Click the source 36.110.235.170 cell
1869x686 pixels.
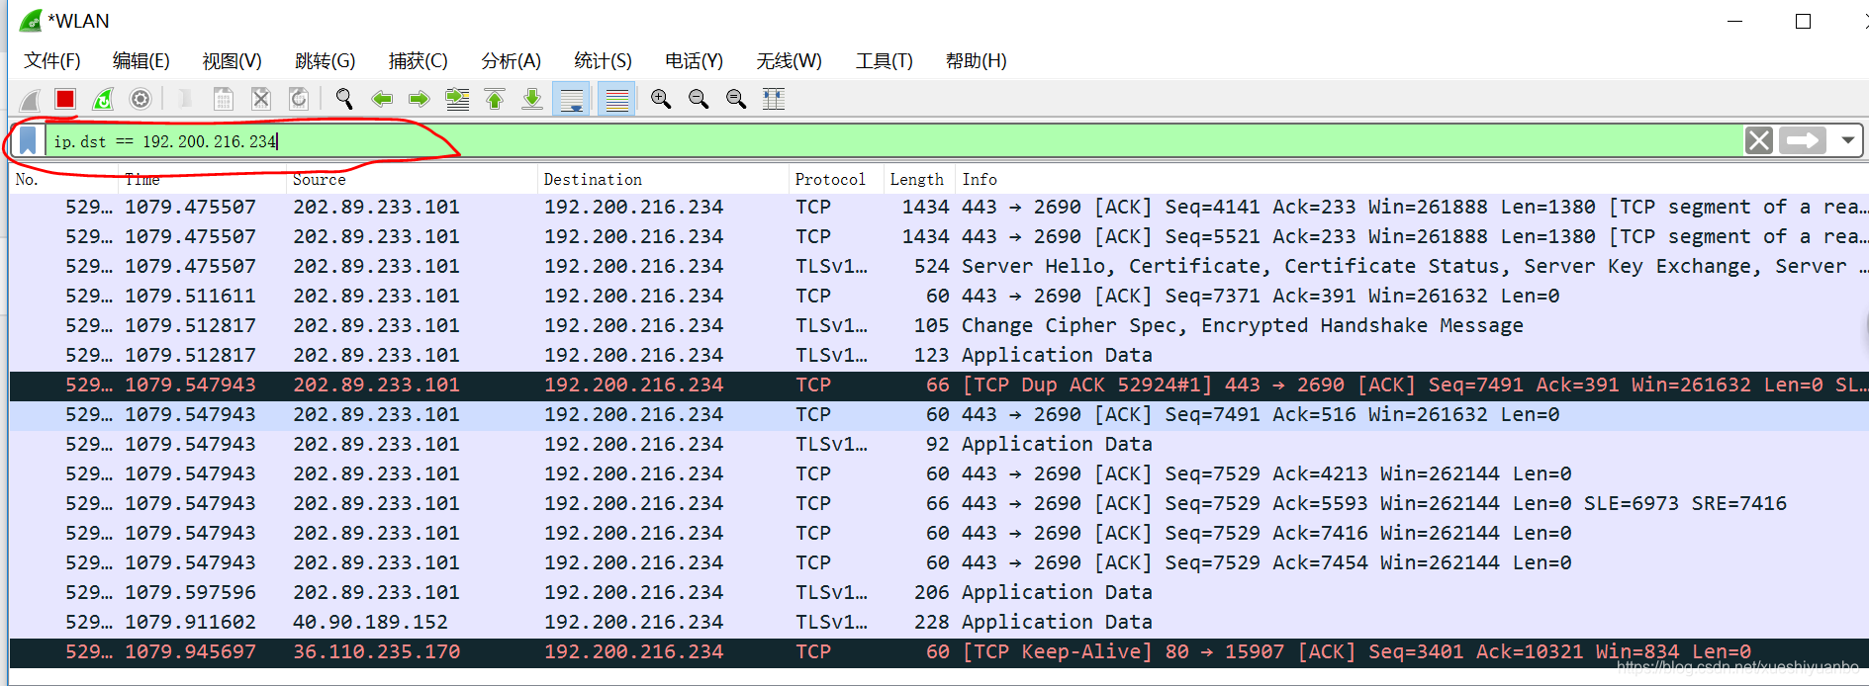376,651
